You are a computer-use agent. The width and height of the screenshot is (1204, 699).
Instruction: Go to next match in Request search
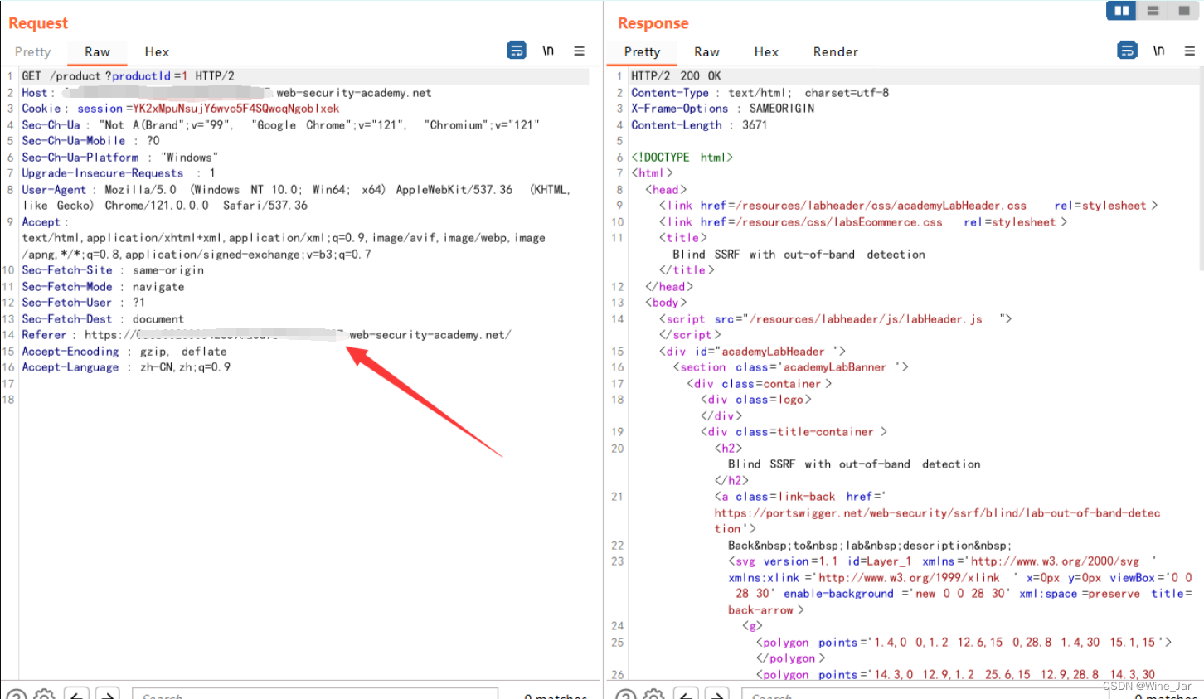point(108,694)
